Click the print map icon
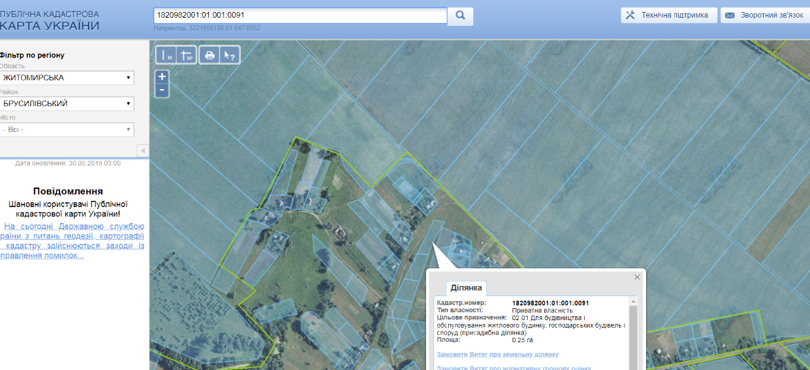This screenshot has width=810, height=370. pos(210,56)
